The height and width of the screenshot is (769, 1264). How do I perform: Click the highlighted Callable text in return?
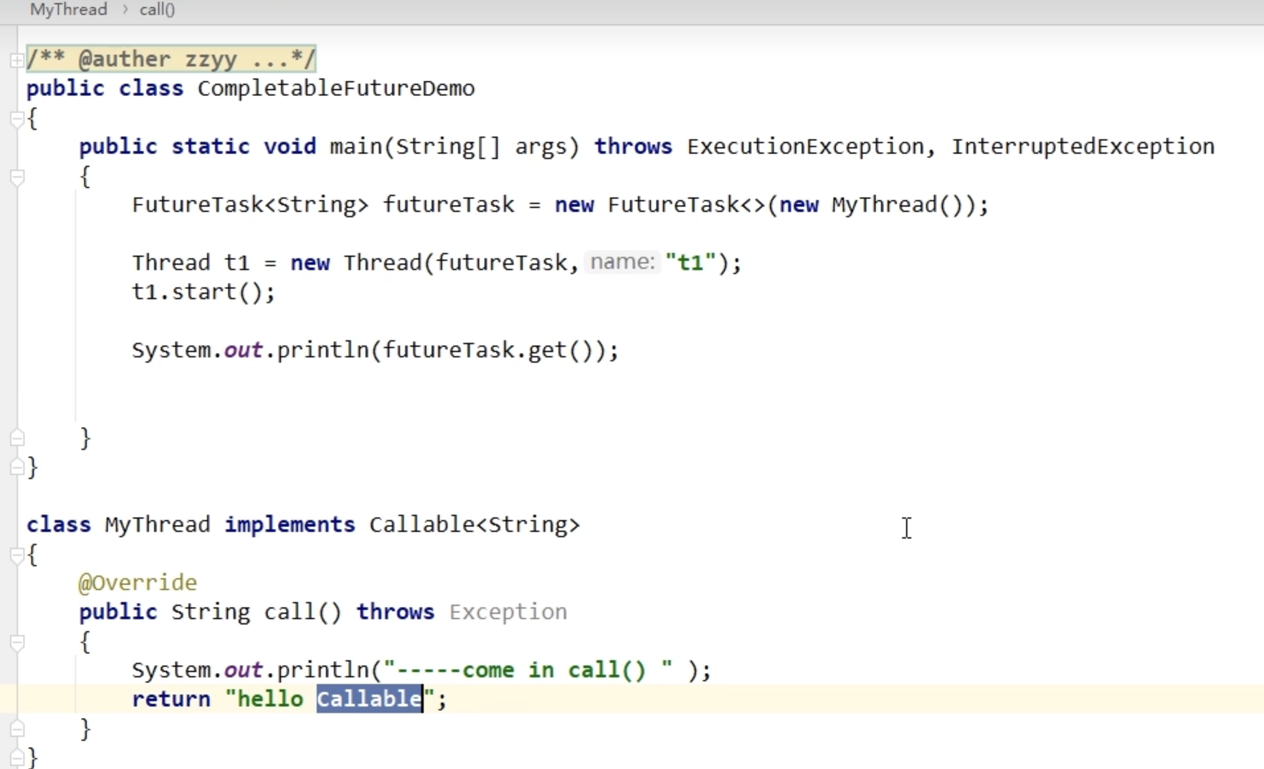369,699
